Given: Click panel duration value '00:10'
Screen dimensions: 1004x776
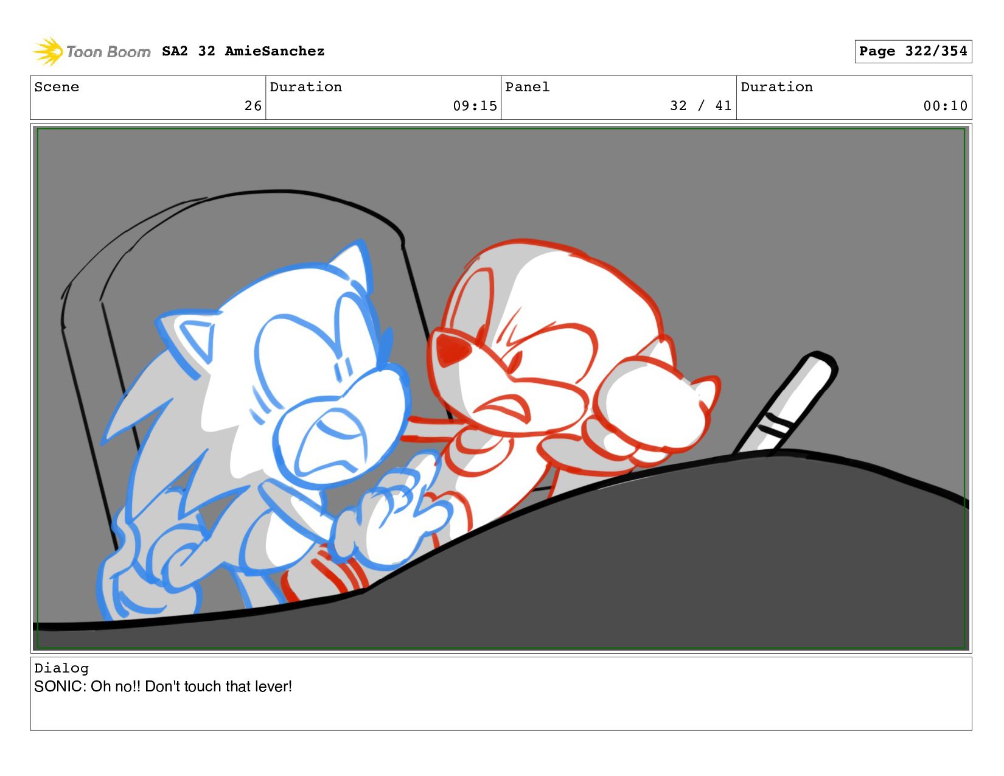Looking at the screenshot, I should point(945,106).
